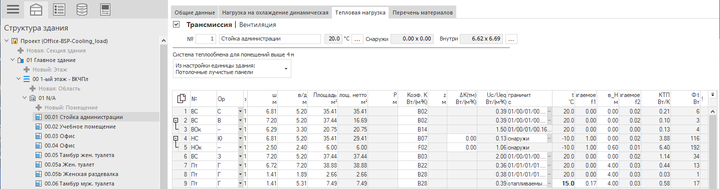Click the ellipsis button next to °C
The image size is (720, 189).
pos(357,38)
